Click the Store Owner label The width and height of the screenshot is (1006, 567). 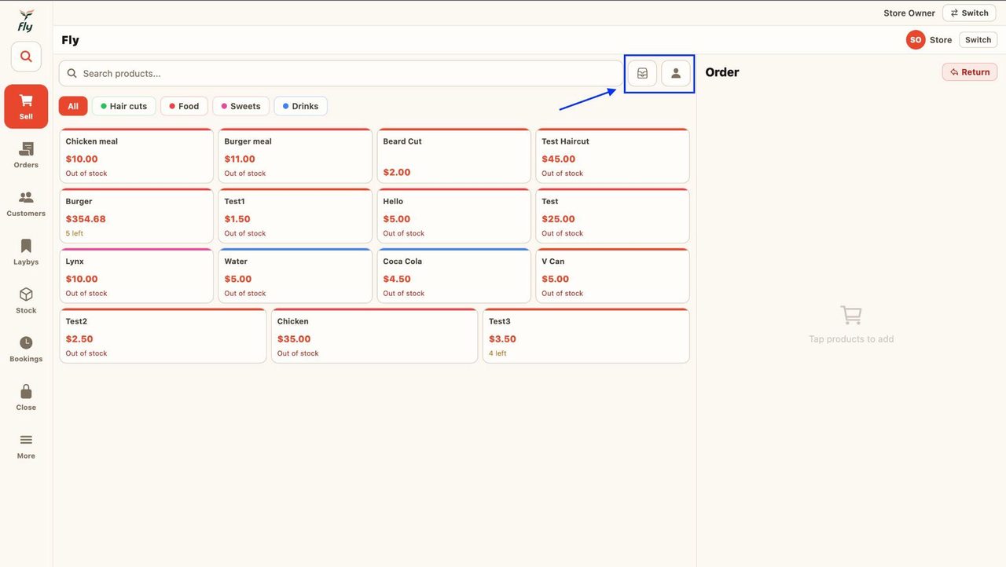tap(909, 13)
